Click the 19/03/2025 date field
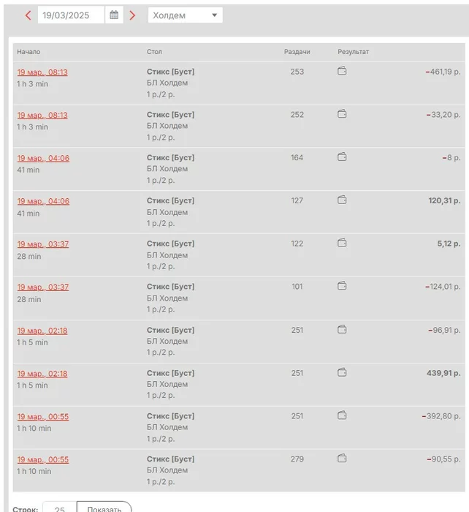Viewport: 469px width, 512px height. [72, 15]
